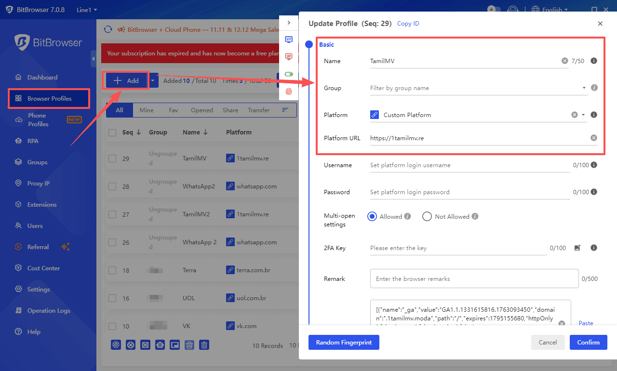The height and width of the screenshot is (371, 617).
Task: Open the Line1 dropdown in title bar
Action: (x=87, y=10)
